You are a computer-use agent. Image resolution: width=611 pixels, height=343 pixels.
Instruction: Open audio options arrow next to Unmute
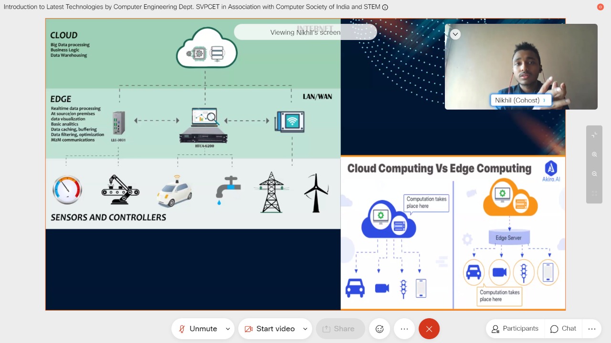click(x=228, y=329)
